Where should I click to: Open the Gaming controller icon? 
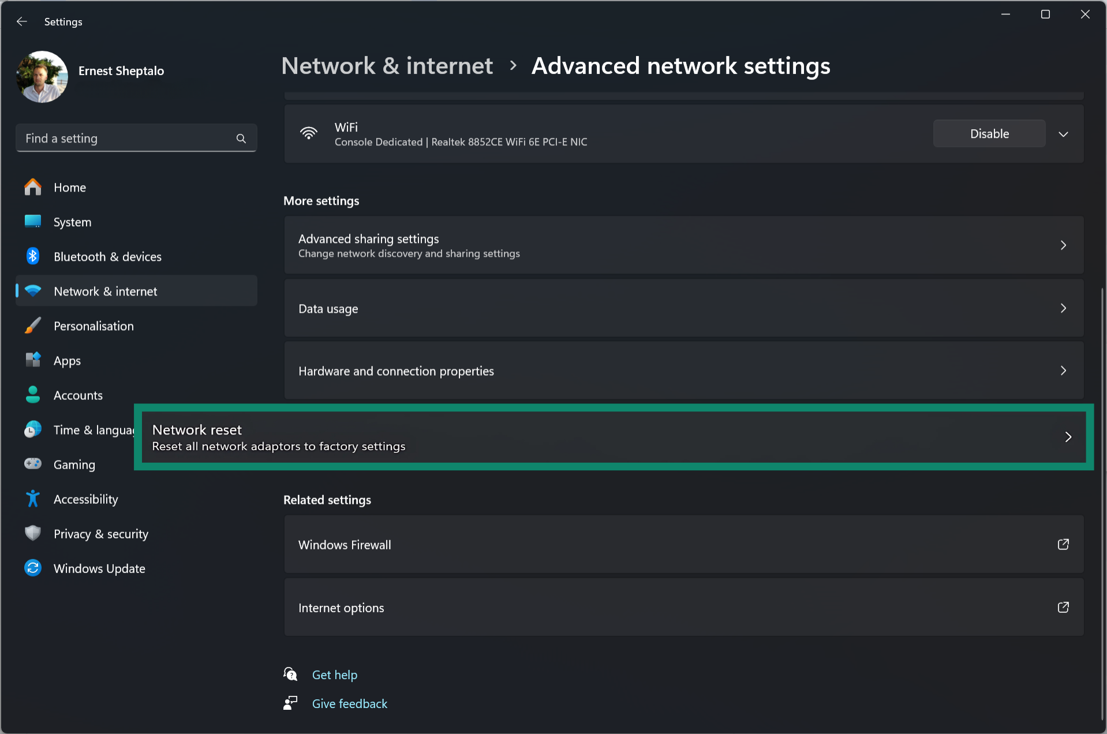[x=33, y=464]
